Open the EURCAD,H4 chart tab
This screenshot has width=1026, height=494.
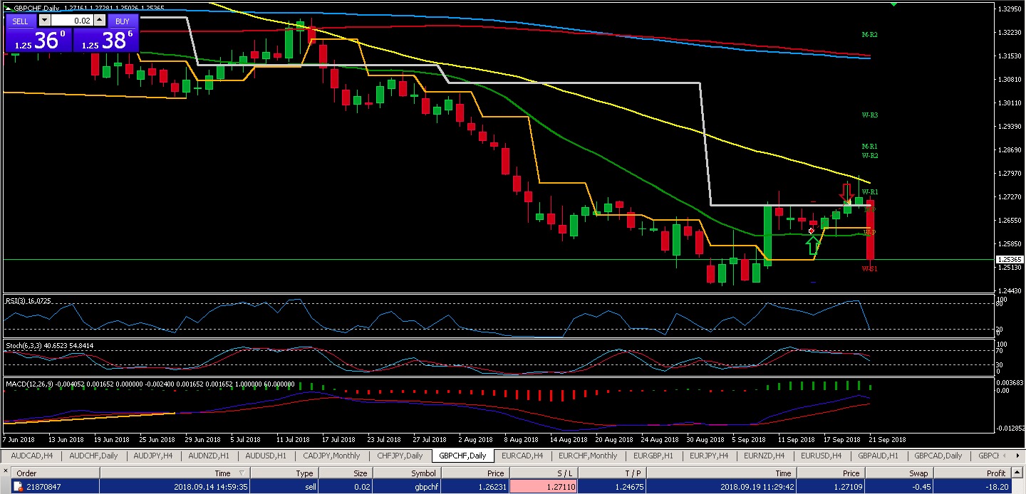[522, 456]
